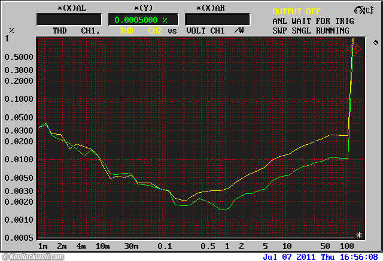Click the 0.0300 Y-axis value

click(x=19, y=130)
